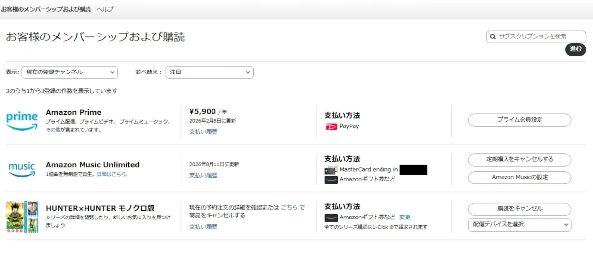
Task: Click the MasterCard card icon
Action: 331,170
